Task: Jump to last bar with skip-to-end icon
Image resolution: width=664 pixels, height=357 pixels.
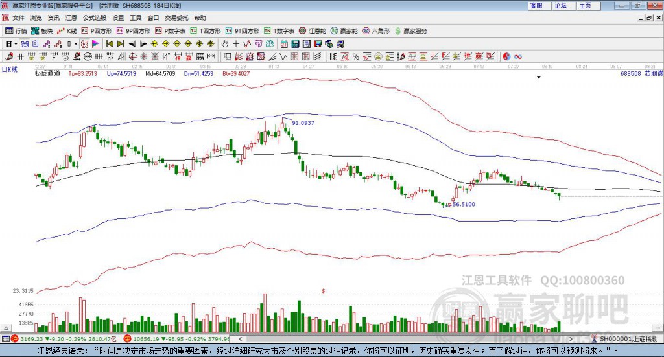Action: [x=121, y=44]
